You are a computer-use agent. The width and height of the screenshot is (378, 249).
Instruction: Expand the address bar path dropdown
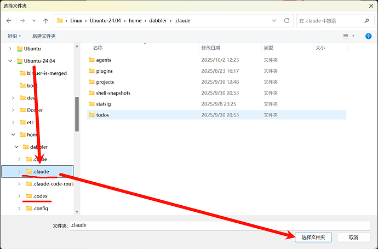click(274, 21)
